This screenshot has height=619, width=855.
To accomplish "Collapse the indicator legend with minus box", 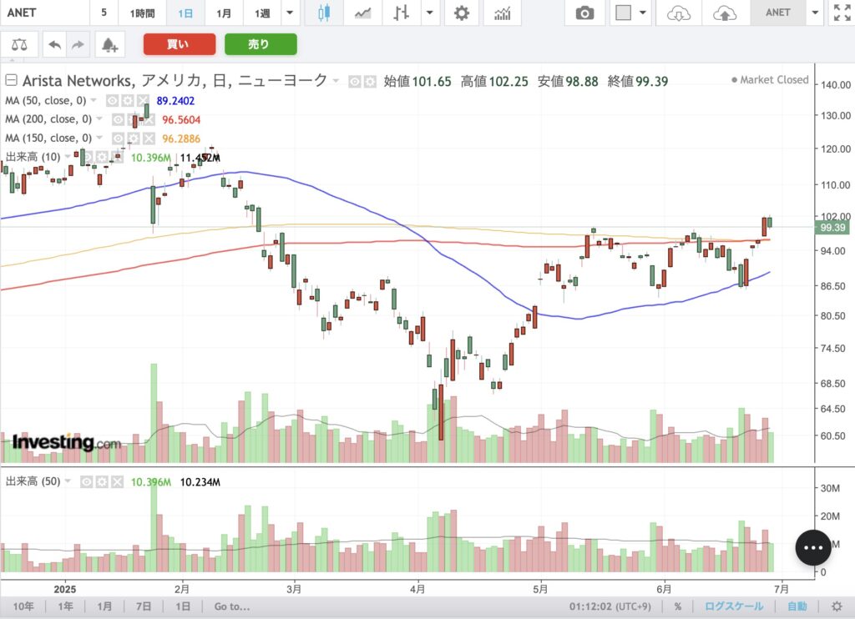I will click(x=11, y=81).
